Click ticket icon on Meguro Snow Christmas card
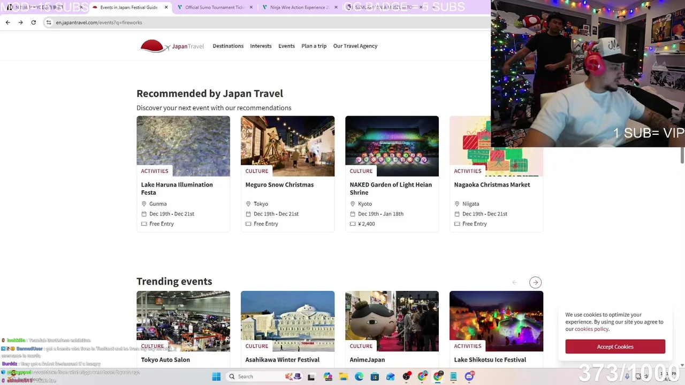Viewport: 685px width, 385px height. [248, 224]
